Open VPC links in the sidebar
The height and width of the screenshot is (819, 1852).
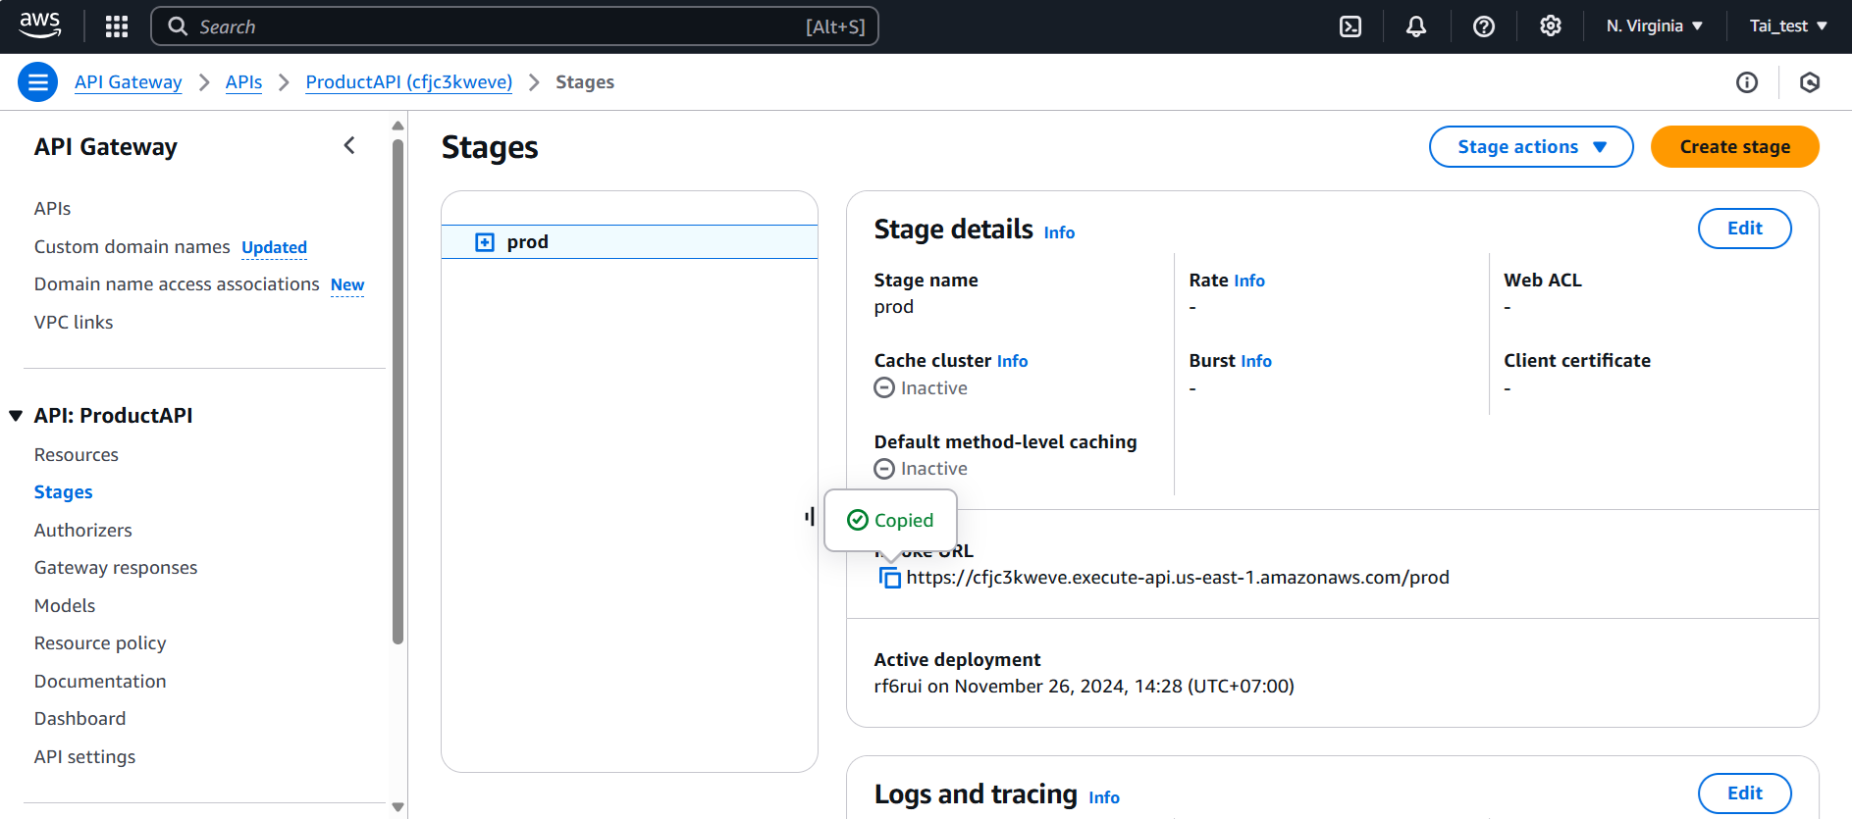pos(74,323)
